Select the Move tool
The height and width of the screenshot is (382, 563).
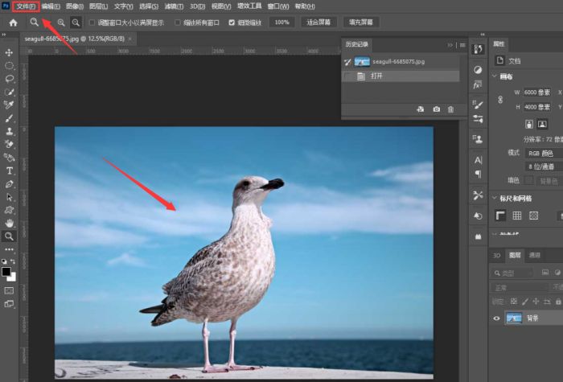10,52
